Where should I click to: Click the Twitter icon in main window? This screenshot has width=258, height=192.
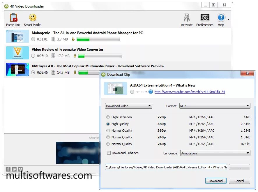pyautogui.click(x=14, y=169)
